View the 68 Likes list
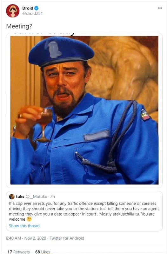 click(x=43, y=252)
